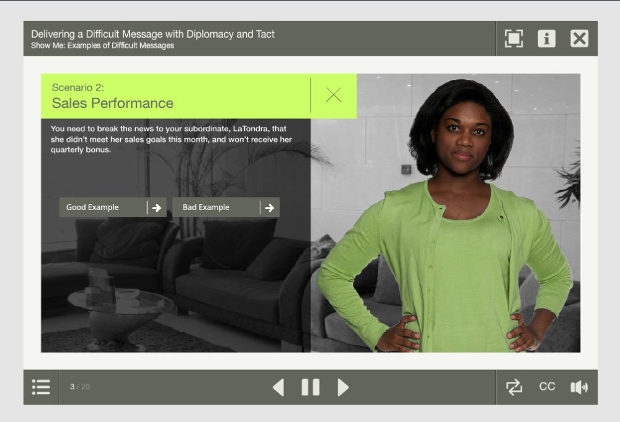620x422 pixels.
Task: Pause the slide playback
Action: [311, 387]
